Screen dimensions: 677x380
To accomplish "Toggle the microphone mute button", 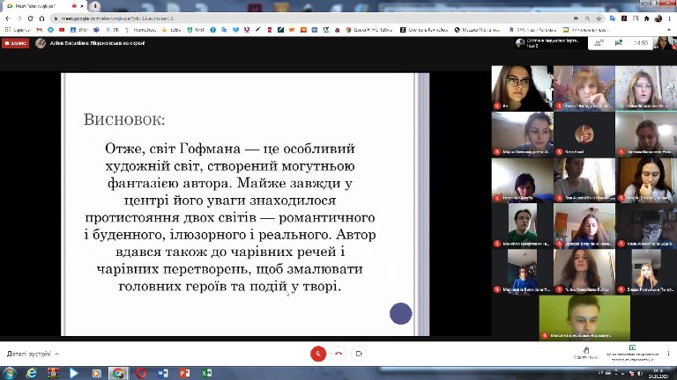I will [x=318, y=354].
